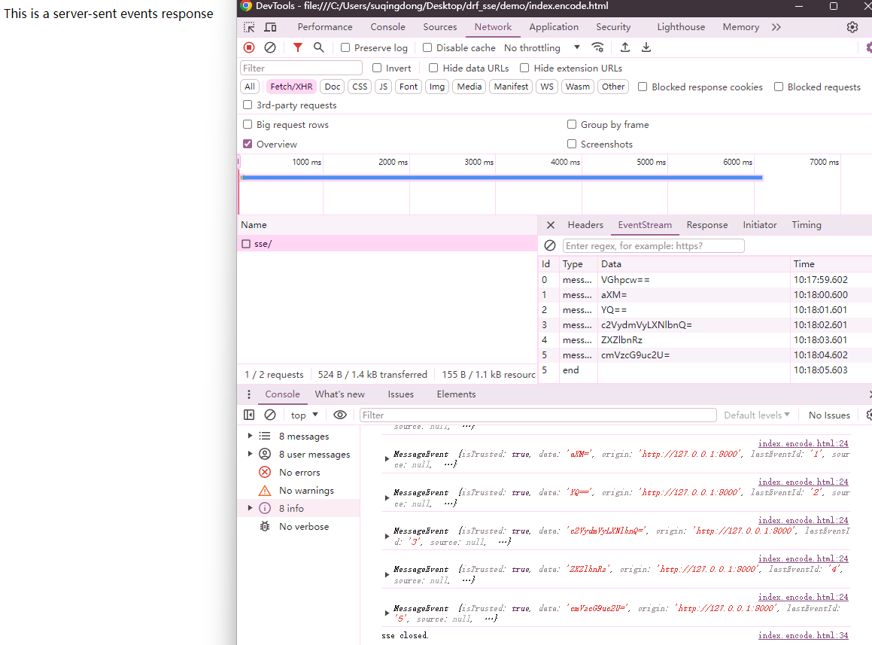872x645 pixels.
Task: Click the blue request bar in timeline overview
Action: click(x=502, y=178)
